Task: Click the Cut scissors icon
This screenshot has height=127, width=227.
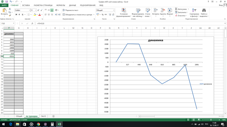Action: click(10, 9)
